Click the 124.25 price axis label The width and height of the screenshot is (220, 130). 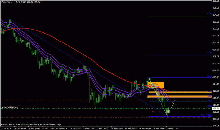tap(216, 84)
